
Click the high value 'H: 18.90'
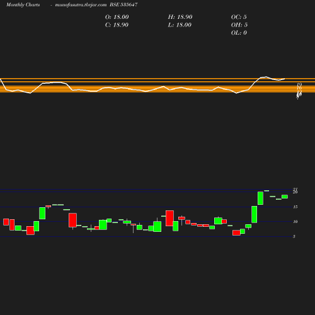tap(180, 17)
